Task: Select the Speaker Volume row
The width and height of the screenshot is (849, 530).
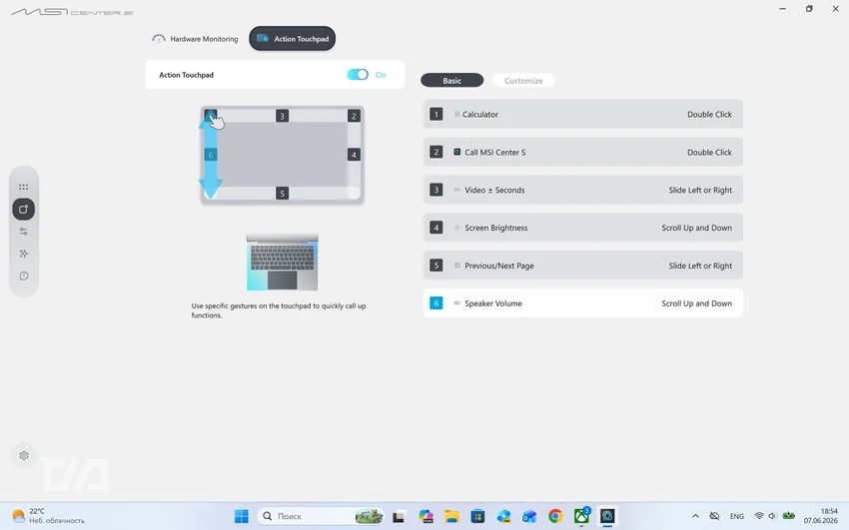Action: (x=582, y=303)
